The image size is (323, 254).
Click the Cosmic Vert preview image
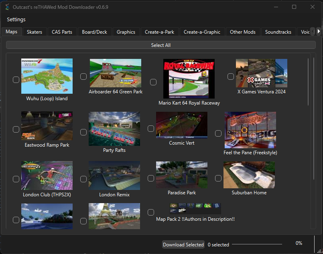click(x=182, y=125)
